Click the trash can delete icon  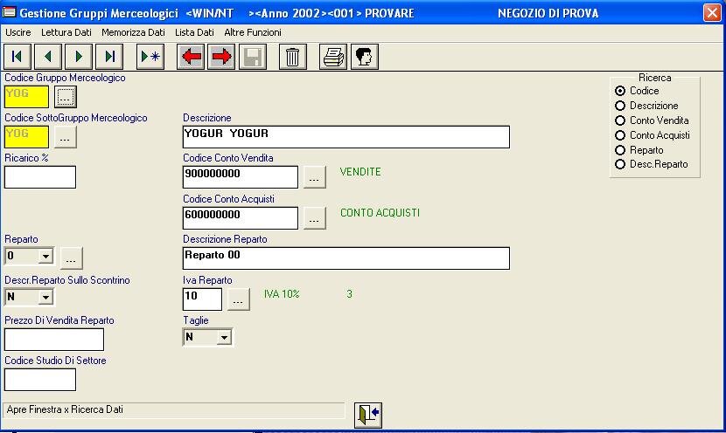pyautogui.click(x=292, y=58)
